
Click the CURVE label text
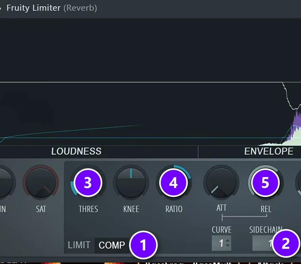pos(221,230)
